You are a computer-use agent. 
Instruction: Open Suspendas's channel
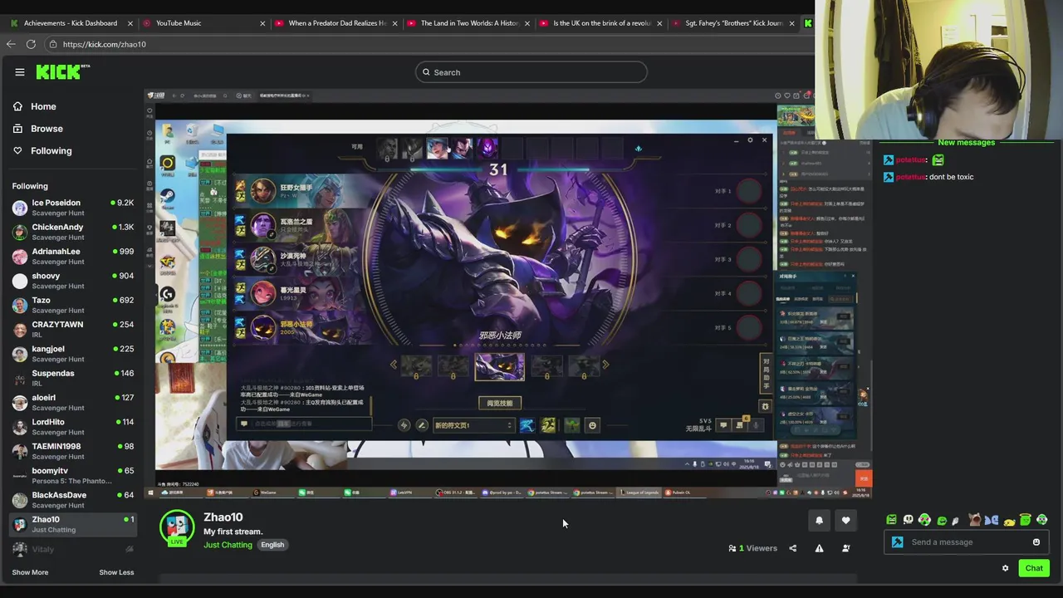coord(73,378)
